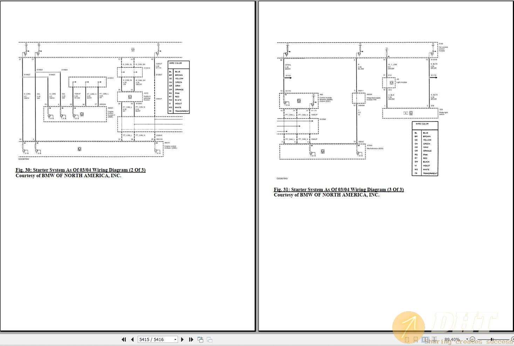This screenshot has height=346, width=514.
Task: Go to the previous page
Action: (132, 339)
